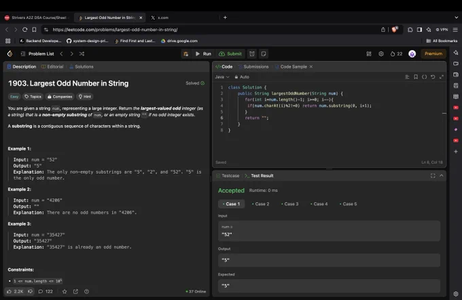
Task: Pick a random problem with the shuffle icon
Action: 82,54
